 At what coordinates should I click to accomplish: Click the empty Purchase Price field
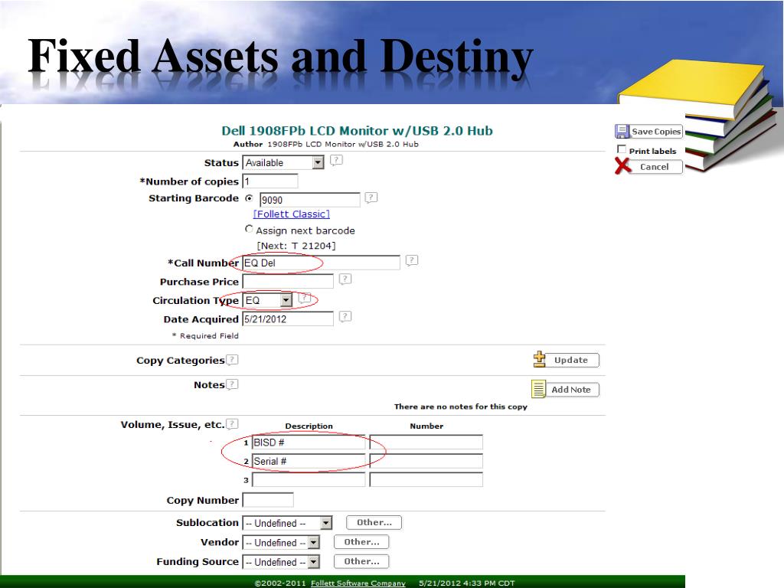click(x=288, y=282)
